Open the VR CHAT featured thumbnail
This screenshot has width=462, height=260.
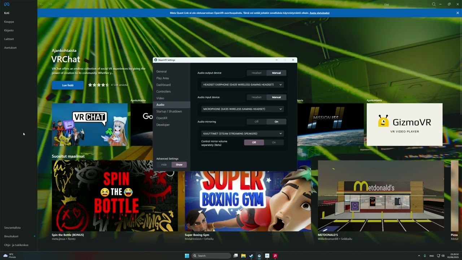pyautogui.click(x=90, y=125)
